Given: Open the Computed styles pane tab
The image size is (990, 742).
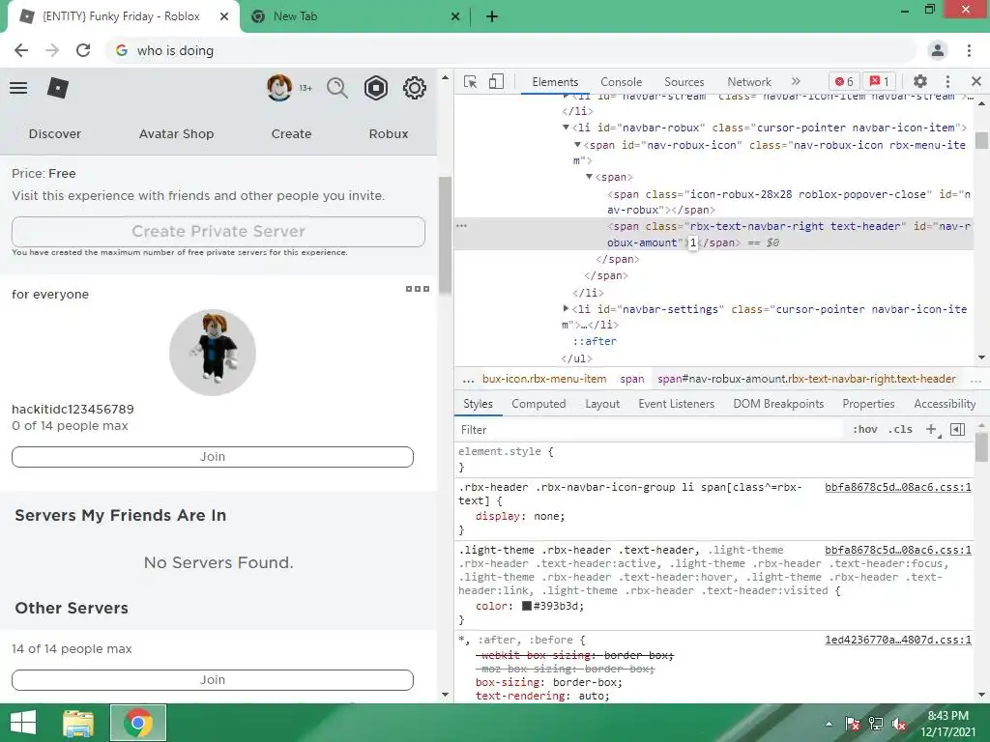Looking at the screenshot, I should (539, 404).
